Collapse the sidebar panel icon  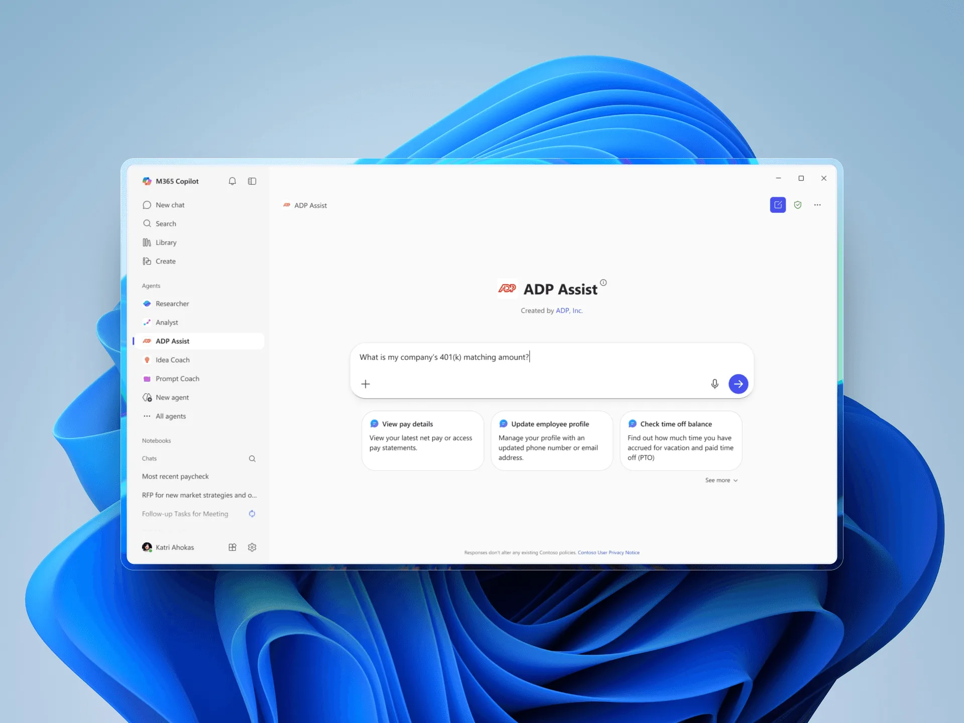coord(252,181)
